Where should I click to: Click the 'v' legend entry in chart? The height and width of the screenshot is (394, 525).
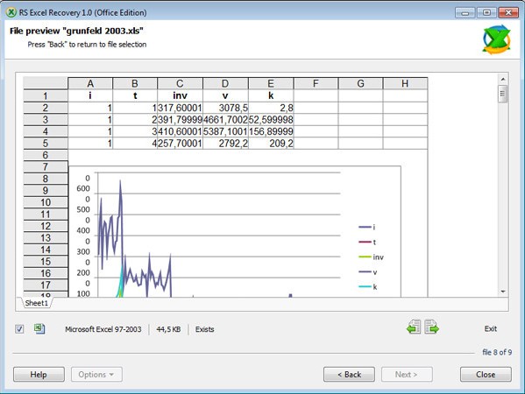[367, 272]
